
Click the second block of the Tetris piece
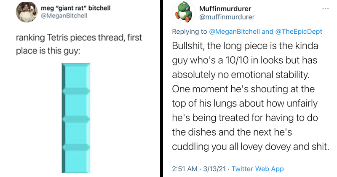pos(76,105)
